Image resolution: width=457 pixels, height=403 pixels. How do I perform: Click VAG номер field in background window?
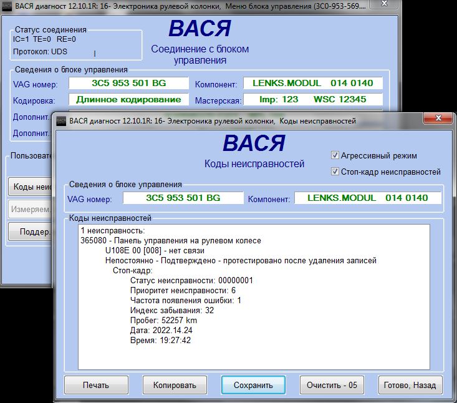129,83
